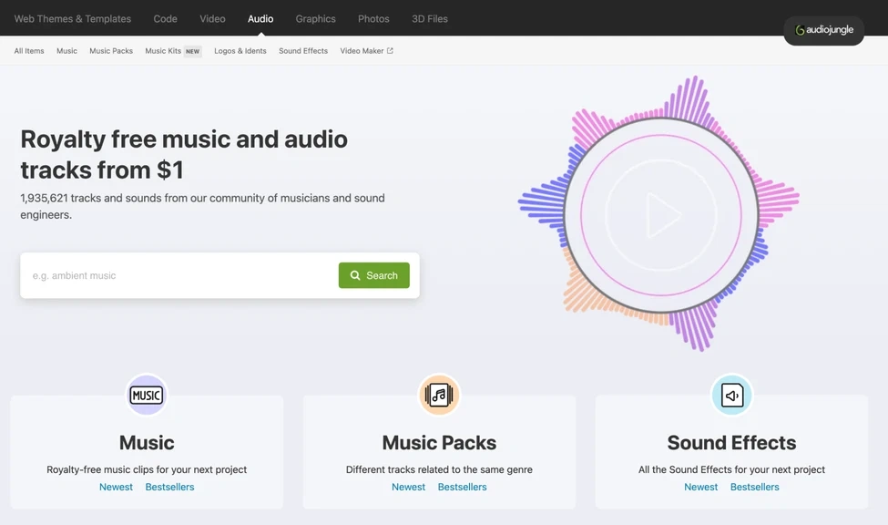888x525 pixels.
Task: Open 3D Files in the top navigation
Action: coord(430,19)
